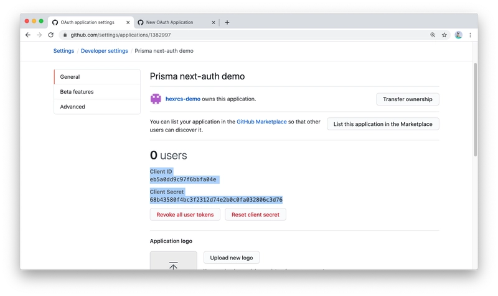Click the Transfer ownership button
This screenshot has width=498, height=296.
coord(408,99)
